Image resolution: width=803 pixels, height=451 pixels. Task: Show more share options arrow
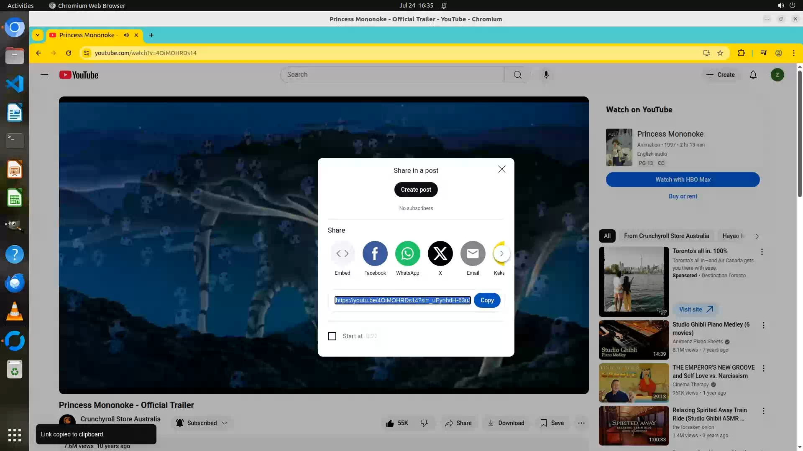point(501,253)
